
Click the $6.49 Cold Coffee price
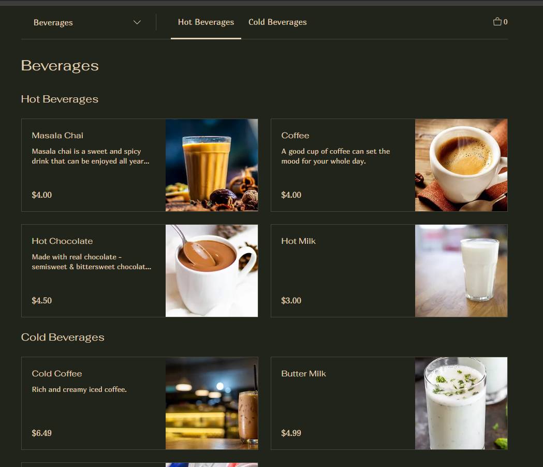coord(41,433)
